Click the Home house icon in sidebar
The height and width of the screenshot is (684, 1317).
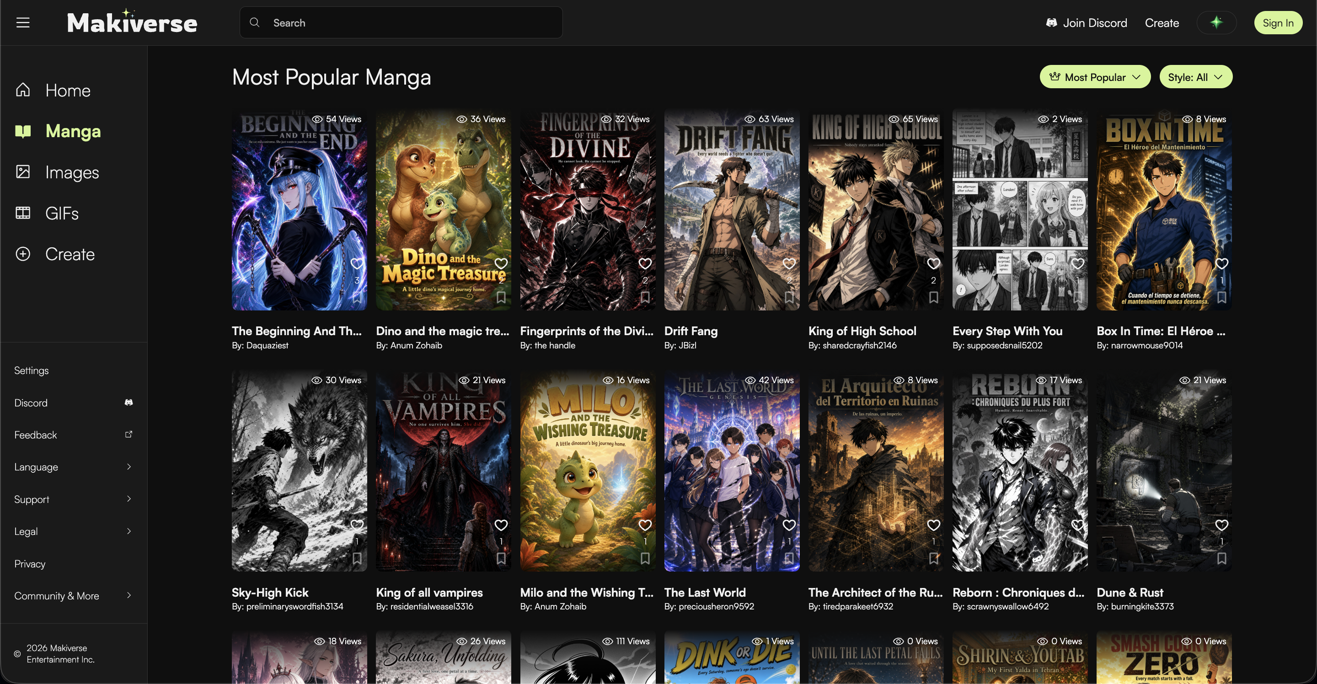(23, 90)
